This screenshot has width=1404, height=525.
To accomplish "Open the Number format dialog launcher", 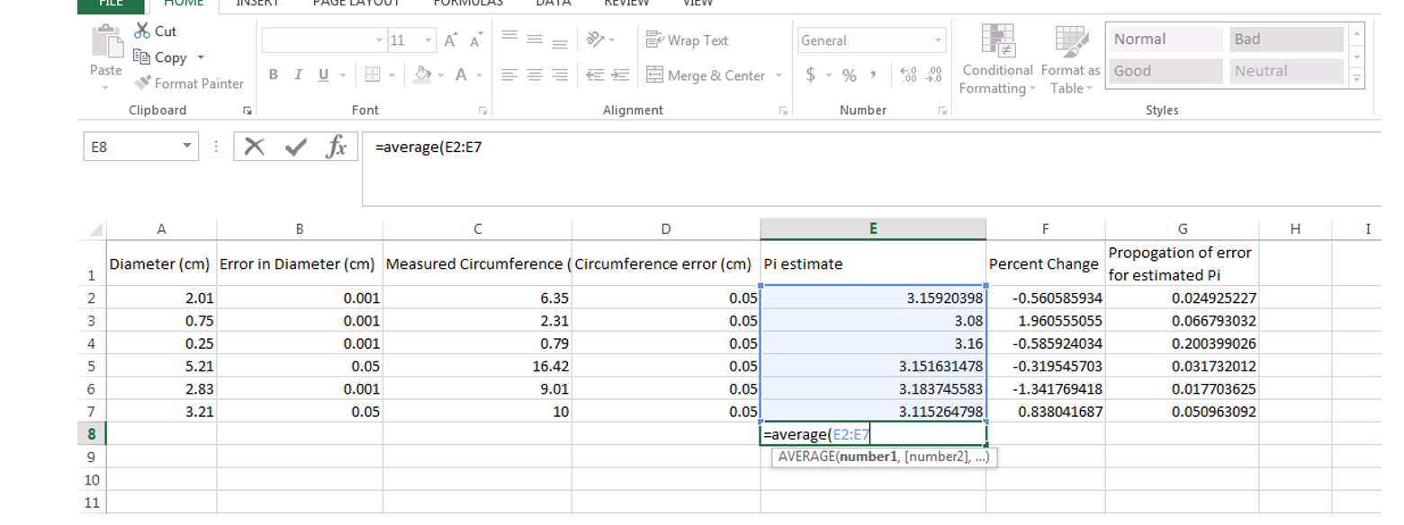I will coord(942,111).
